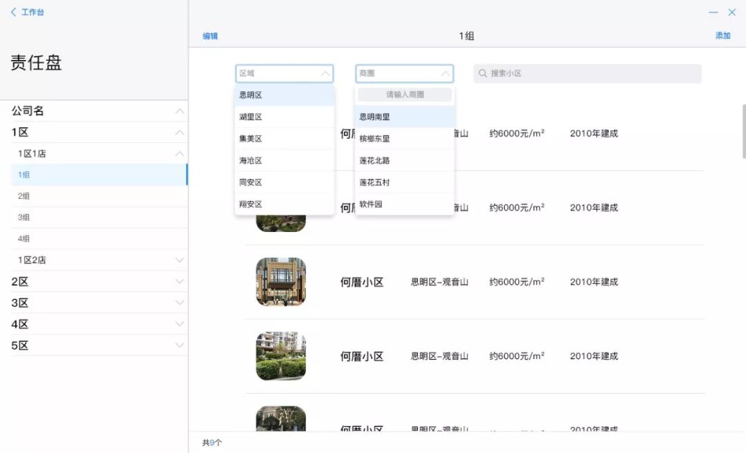Select 集美区 in region list

[285, 139]
